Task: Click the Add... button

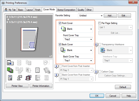Action: pos(110,16)
